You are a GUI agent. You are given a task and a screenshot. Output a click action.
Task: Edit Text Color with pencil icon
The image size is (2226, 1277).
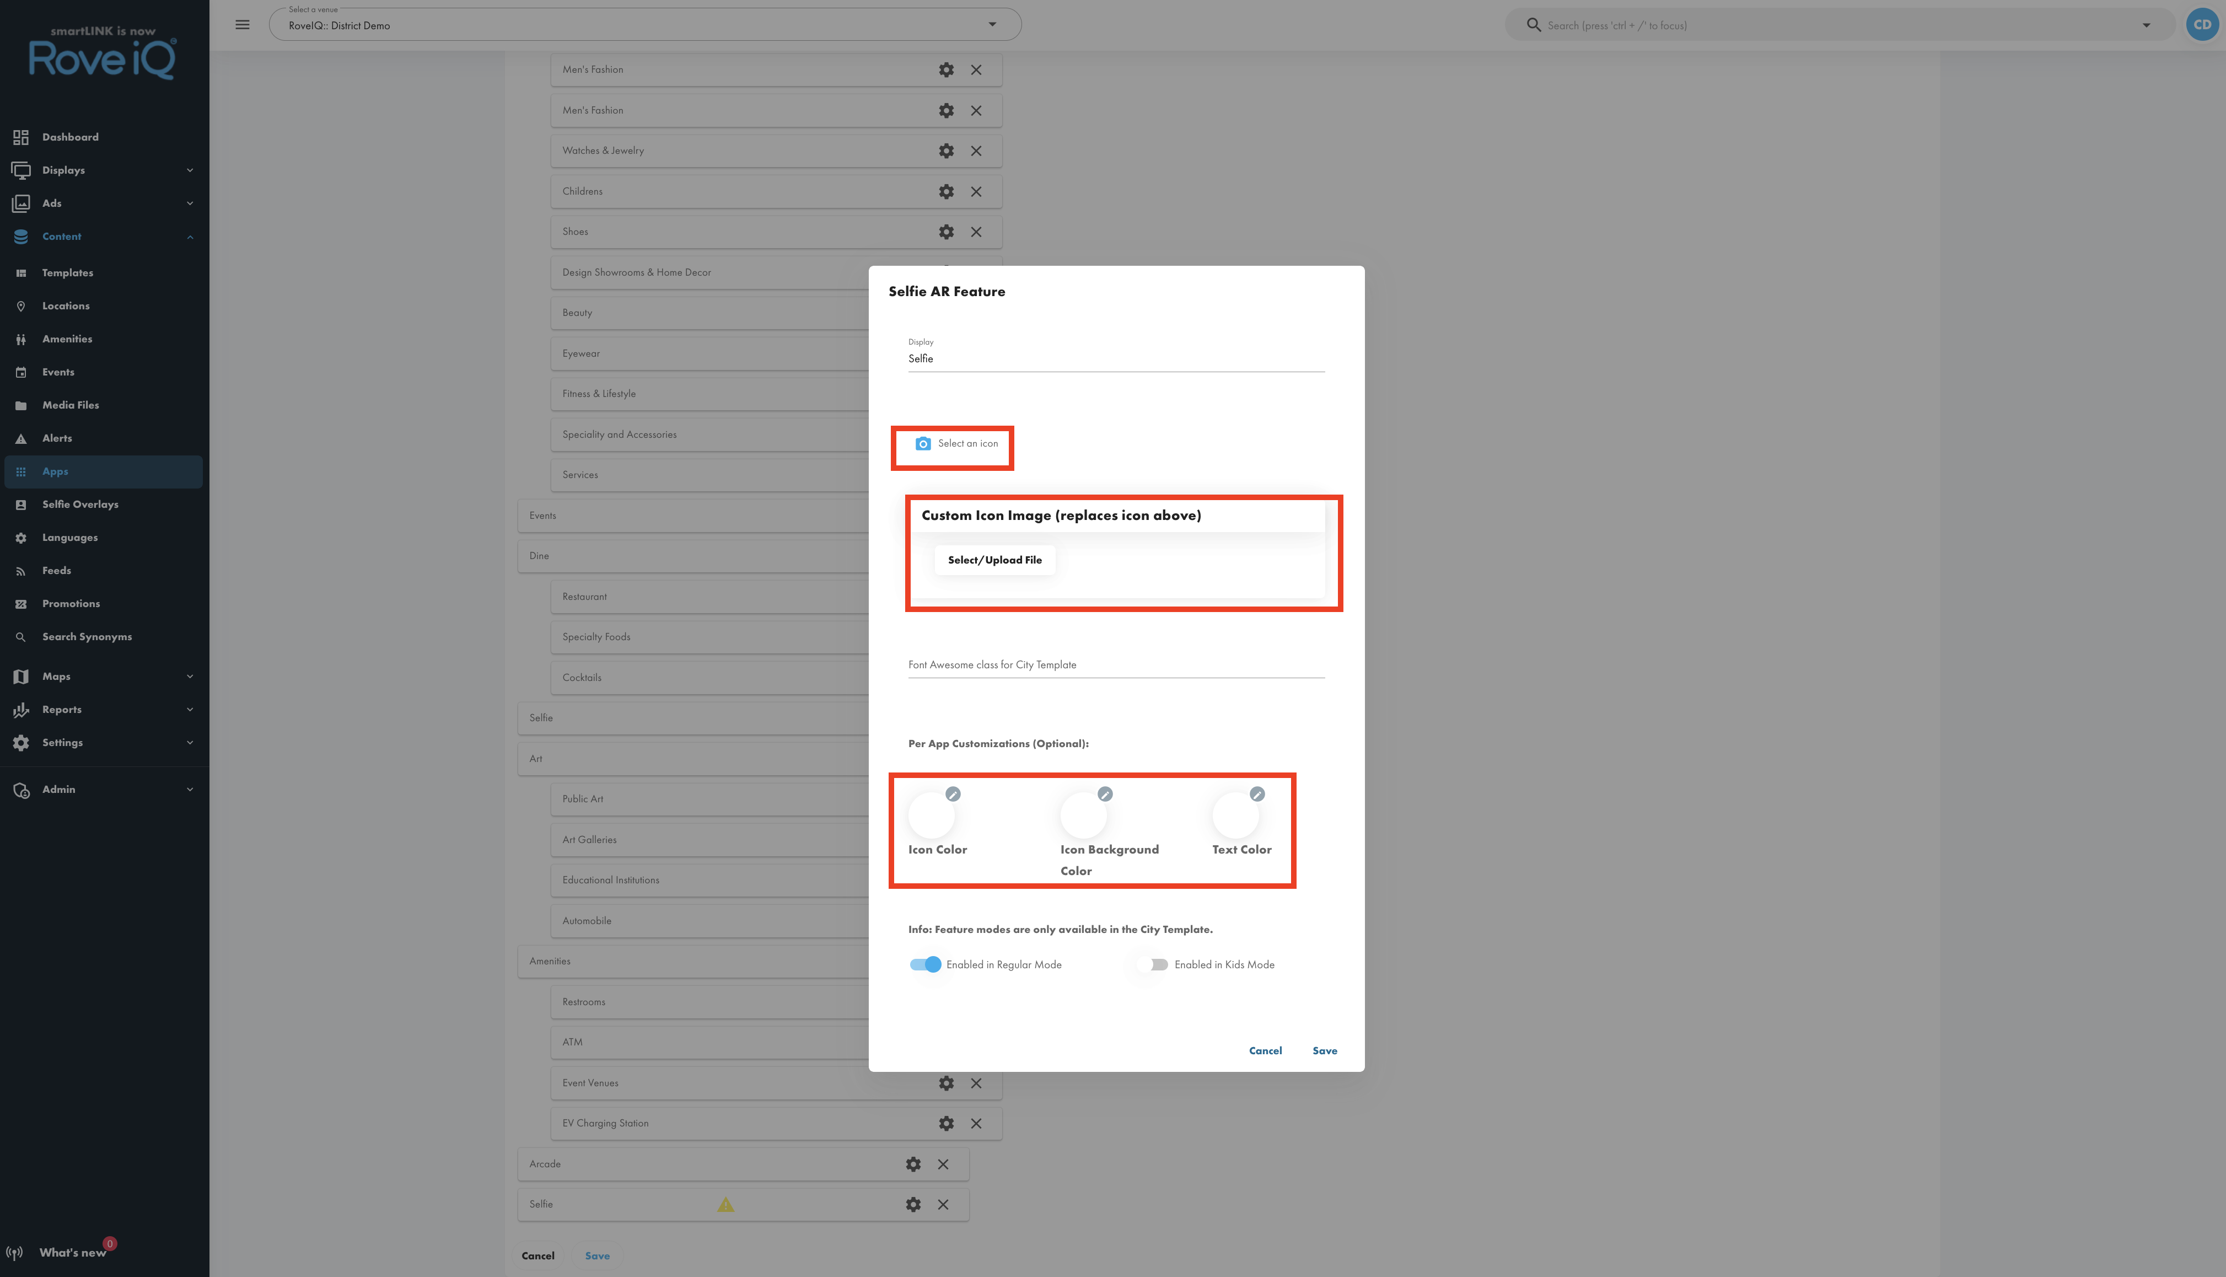tap(1257, 794)
